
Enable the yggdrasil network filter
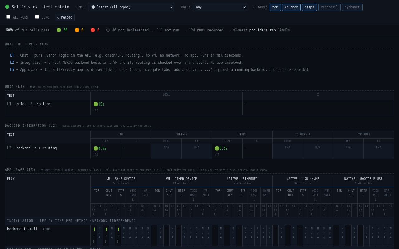329,7
